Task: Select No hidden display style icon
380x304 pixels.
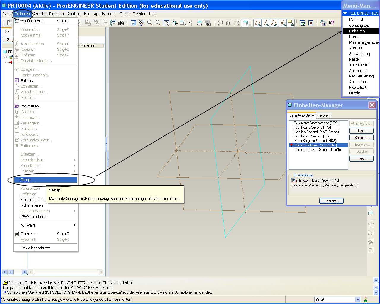Action: click(237, 23)
